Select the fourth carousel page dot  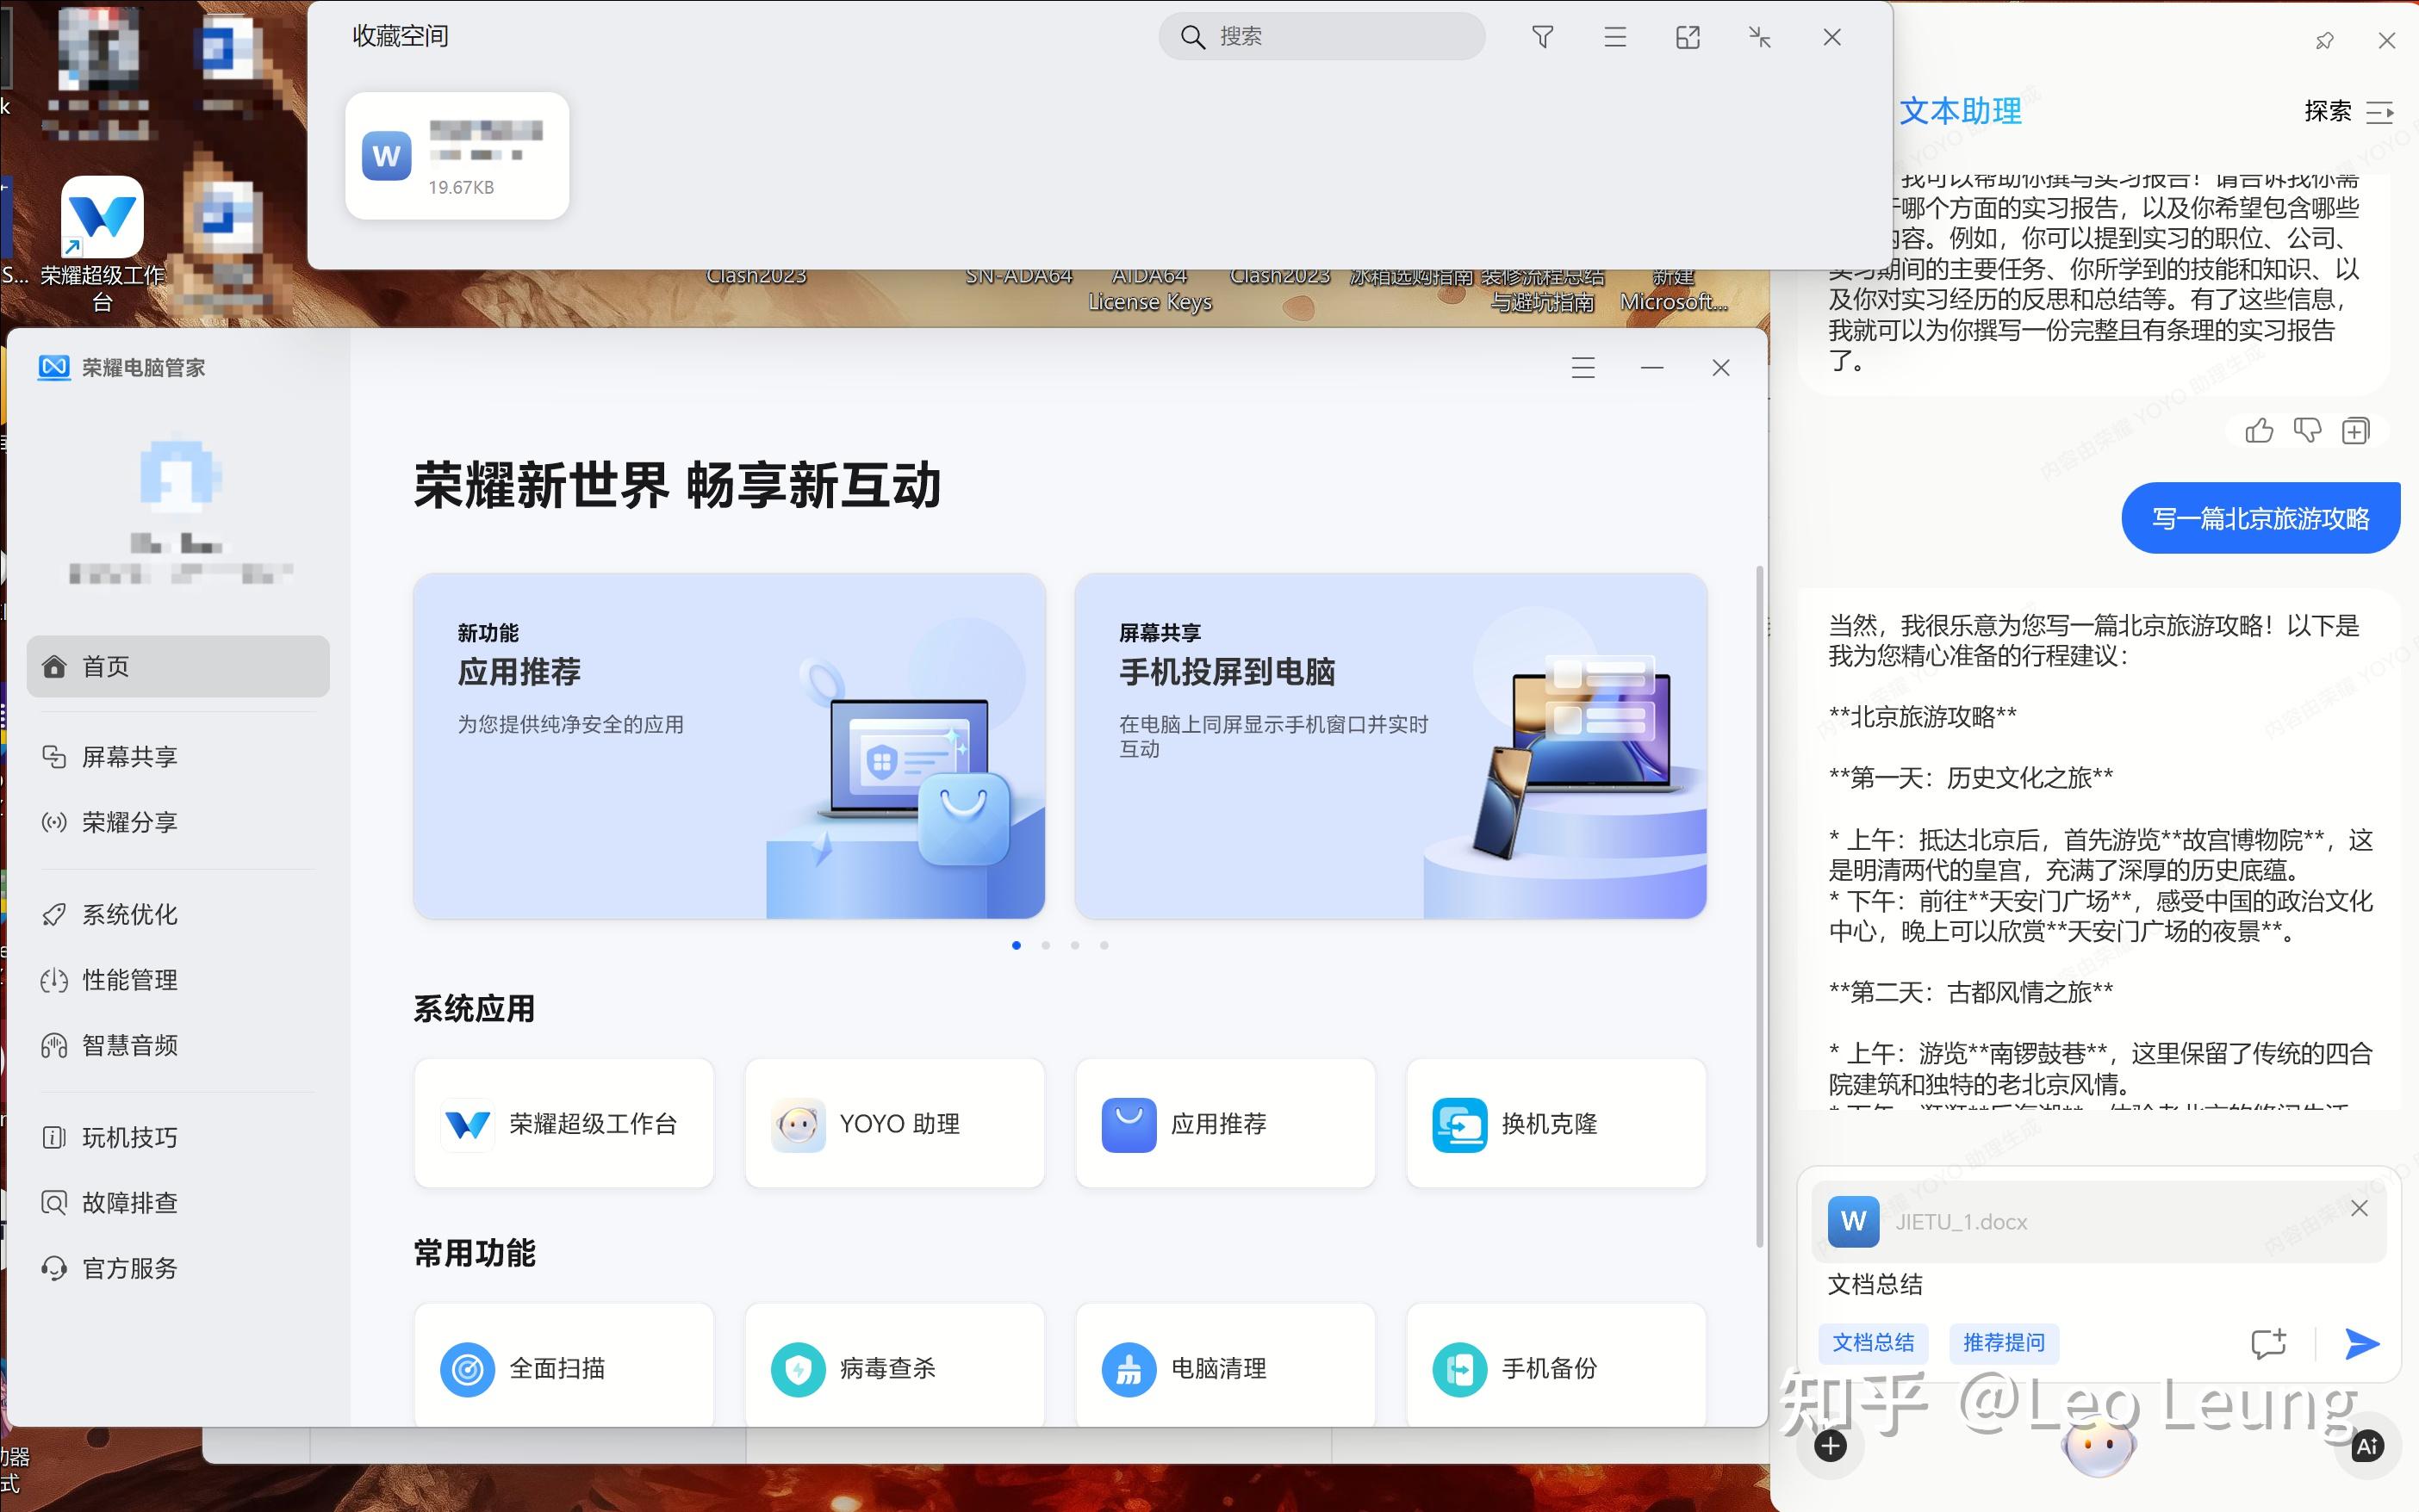click(x=1104, y=945)
